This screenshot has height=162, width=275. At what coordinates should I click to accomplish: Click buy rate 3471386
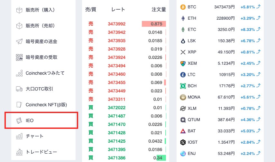[117, 158]
